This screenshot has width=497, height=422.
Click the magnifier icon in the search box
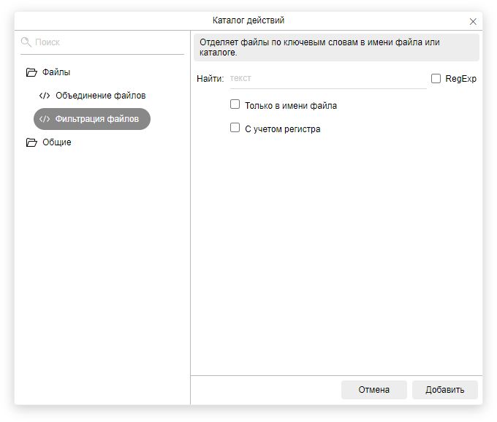26,42
